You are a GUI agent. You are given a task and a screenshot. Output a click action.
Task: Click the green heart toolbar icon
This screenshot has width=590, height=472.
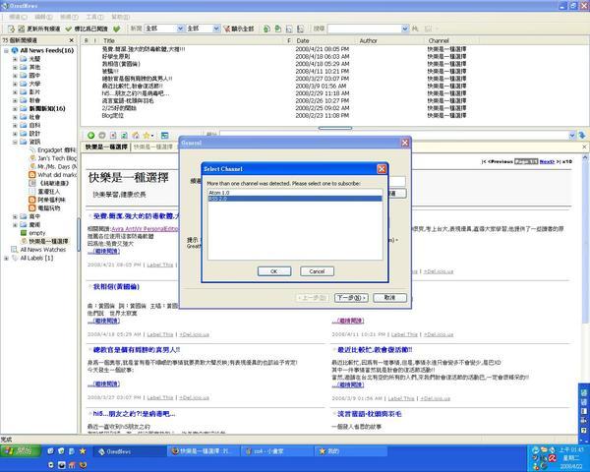point(117,29)
